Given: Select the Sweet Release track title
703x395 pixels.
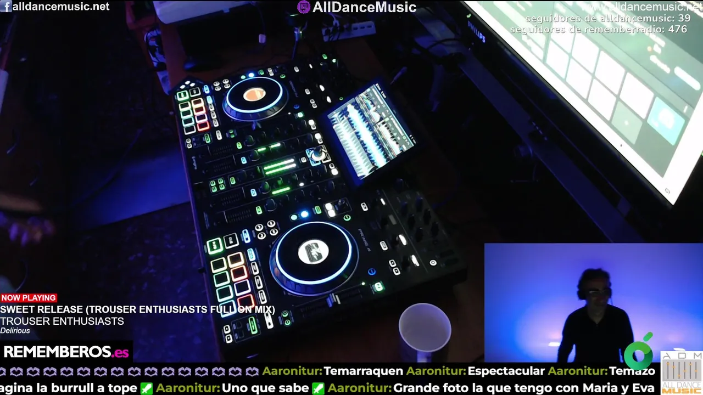Looking at the screenshot, I should [137, 309].
